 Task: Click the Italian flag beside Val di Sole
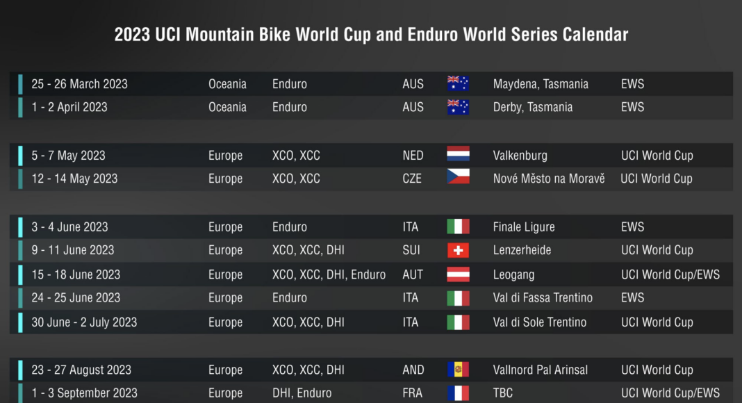458,322
